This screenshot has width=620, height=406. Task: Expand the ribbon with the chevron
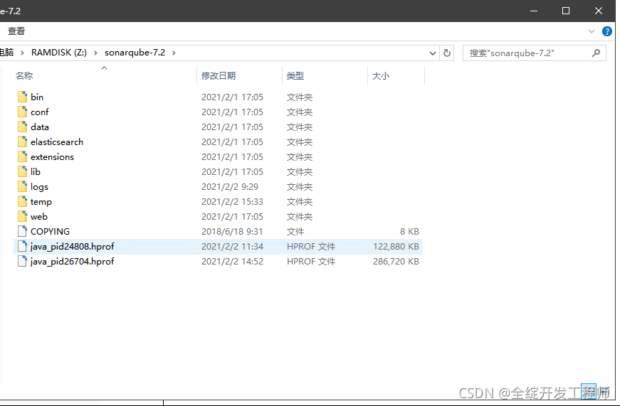pyautogui.click(x=592, y=31)
